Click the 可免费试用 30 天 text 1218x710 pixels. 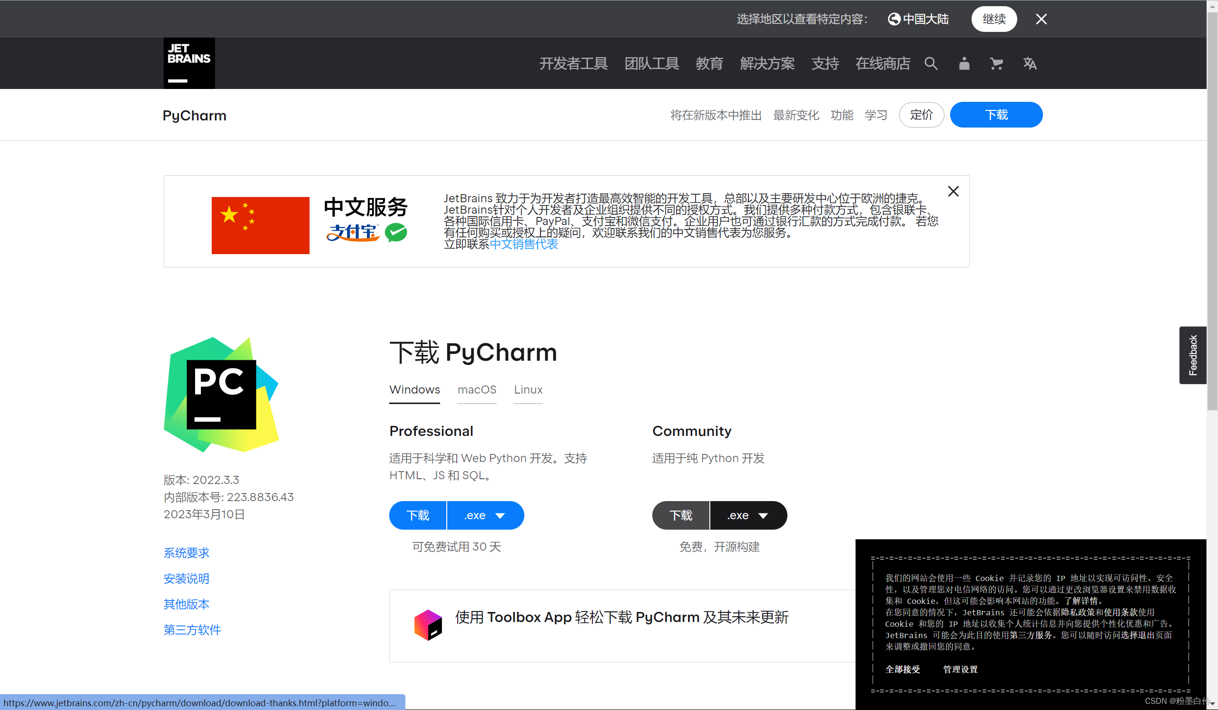tap(456, 547)
